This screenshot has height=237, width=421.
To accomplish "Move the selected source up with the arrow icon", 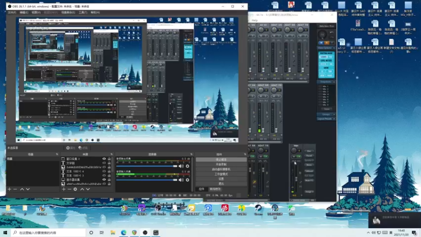I will pyautogui.click(x=82, y=189).
